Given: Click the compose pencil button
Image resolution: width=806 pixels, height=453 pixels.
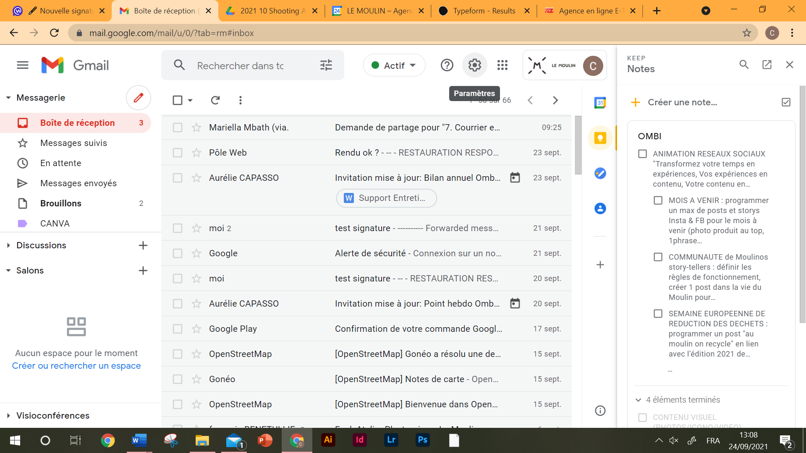Looking at the screenshot, I should 138,98.
